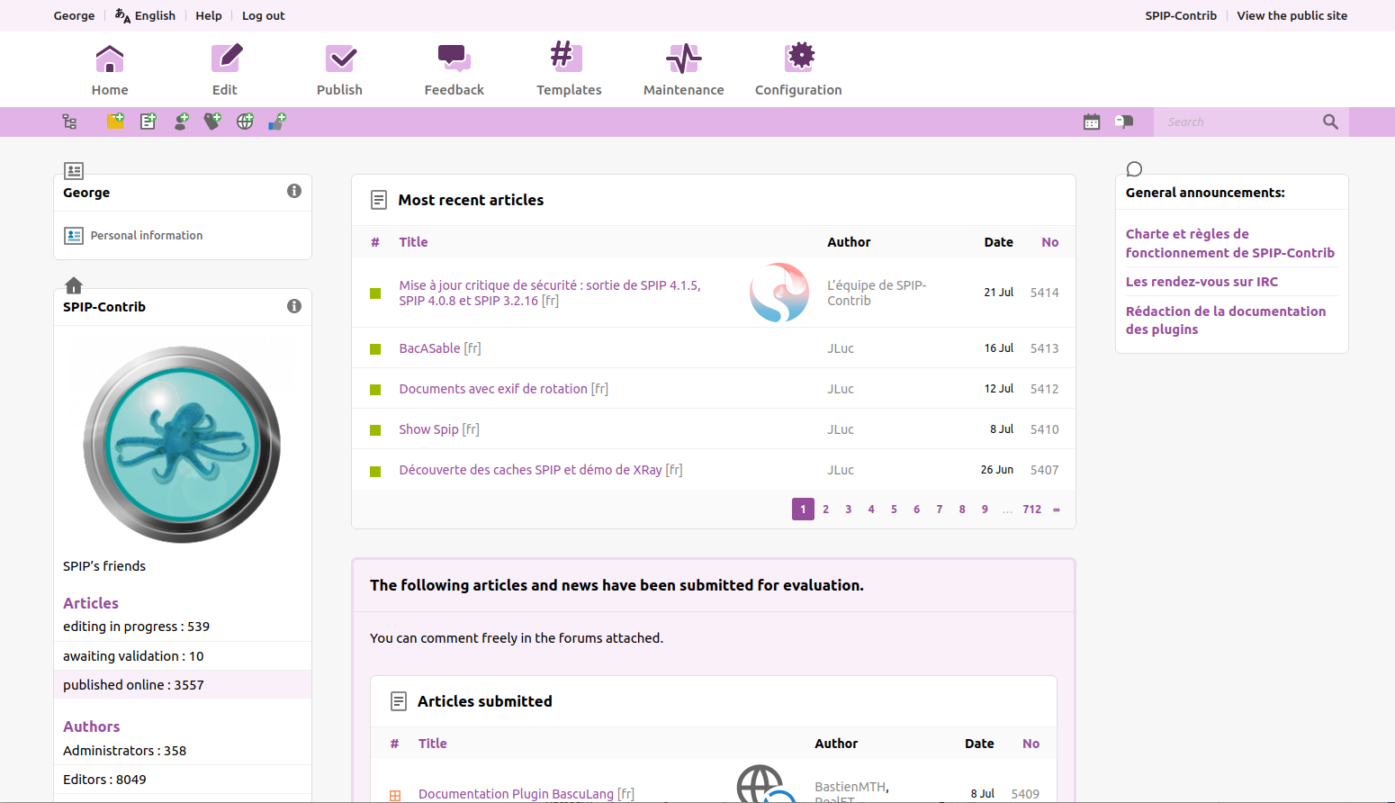Open the mailbox messaging icon

[1123, 122]
